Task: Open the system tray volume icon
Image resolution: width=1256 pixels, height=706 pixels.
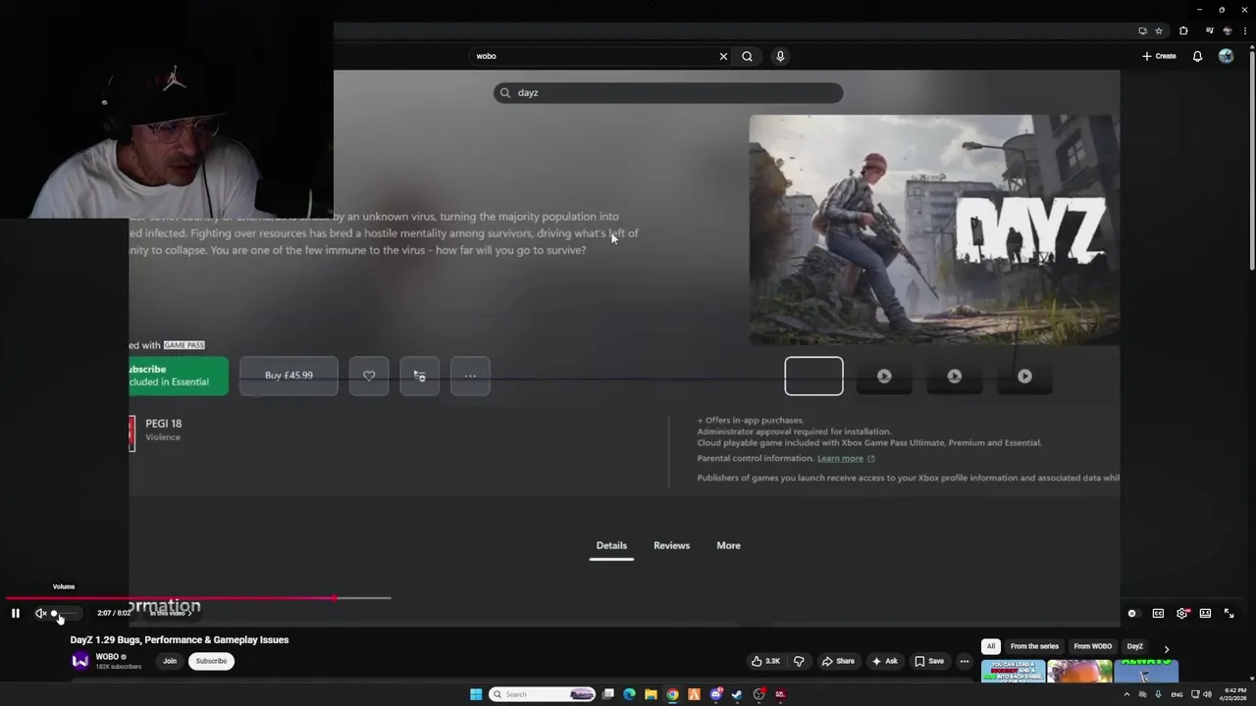Action: 1207,694
